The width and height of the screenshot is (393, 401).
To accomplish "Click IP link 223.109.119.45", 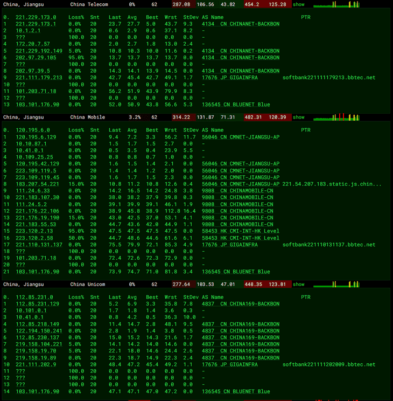I will pos(37,177).
